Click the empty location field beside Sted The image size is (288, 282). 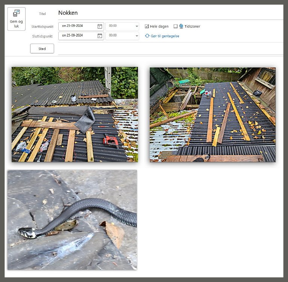tap(169, 49)
